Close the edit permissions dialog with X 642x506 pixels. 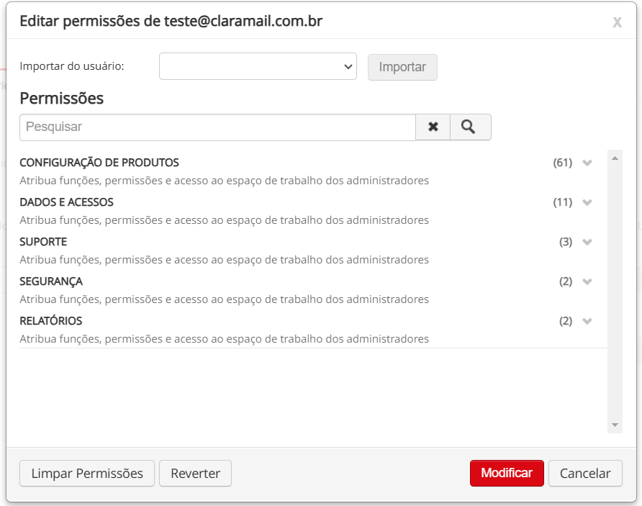(617, 22)
